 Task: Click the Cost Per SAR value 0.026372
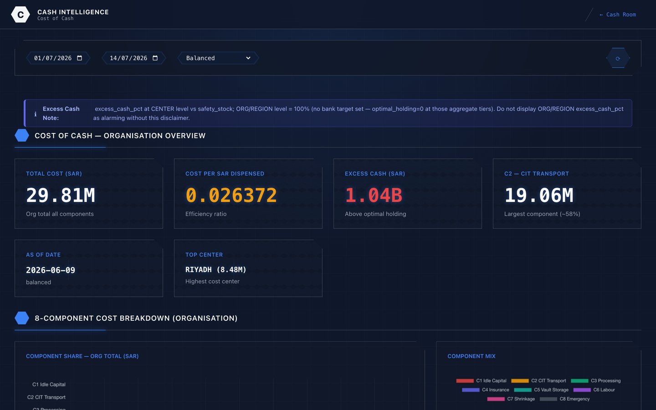coord(231,195)
